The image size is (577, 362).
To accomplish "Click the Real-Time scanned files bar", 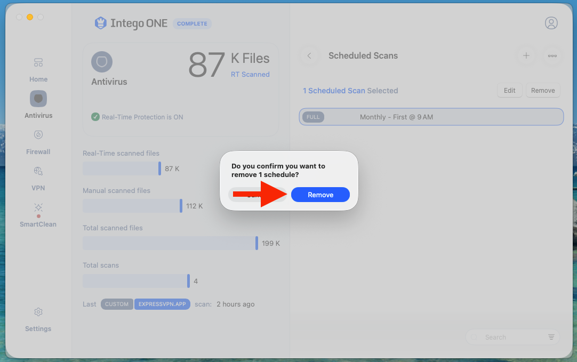I will coord(122,168).
